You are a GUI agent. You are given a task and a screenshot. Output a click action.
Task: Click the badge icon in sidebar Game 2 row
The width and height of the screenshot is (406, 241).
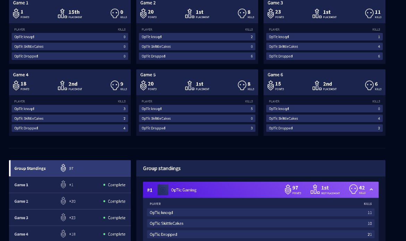64,201
